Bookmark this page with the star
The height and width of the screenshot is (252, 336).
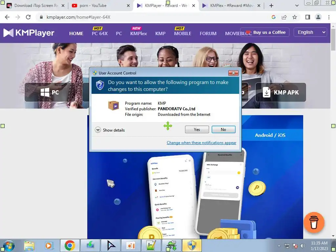295,17
